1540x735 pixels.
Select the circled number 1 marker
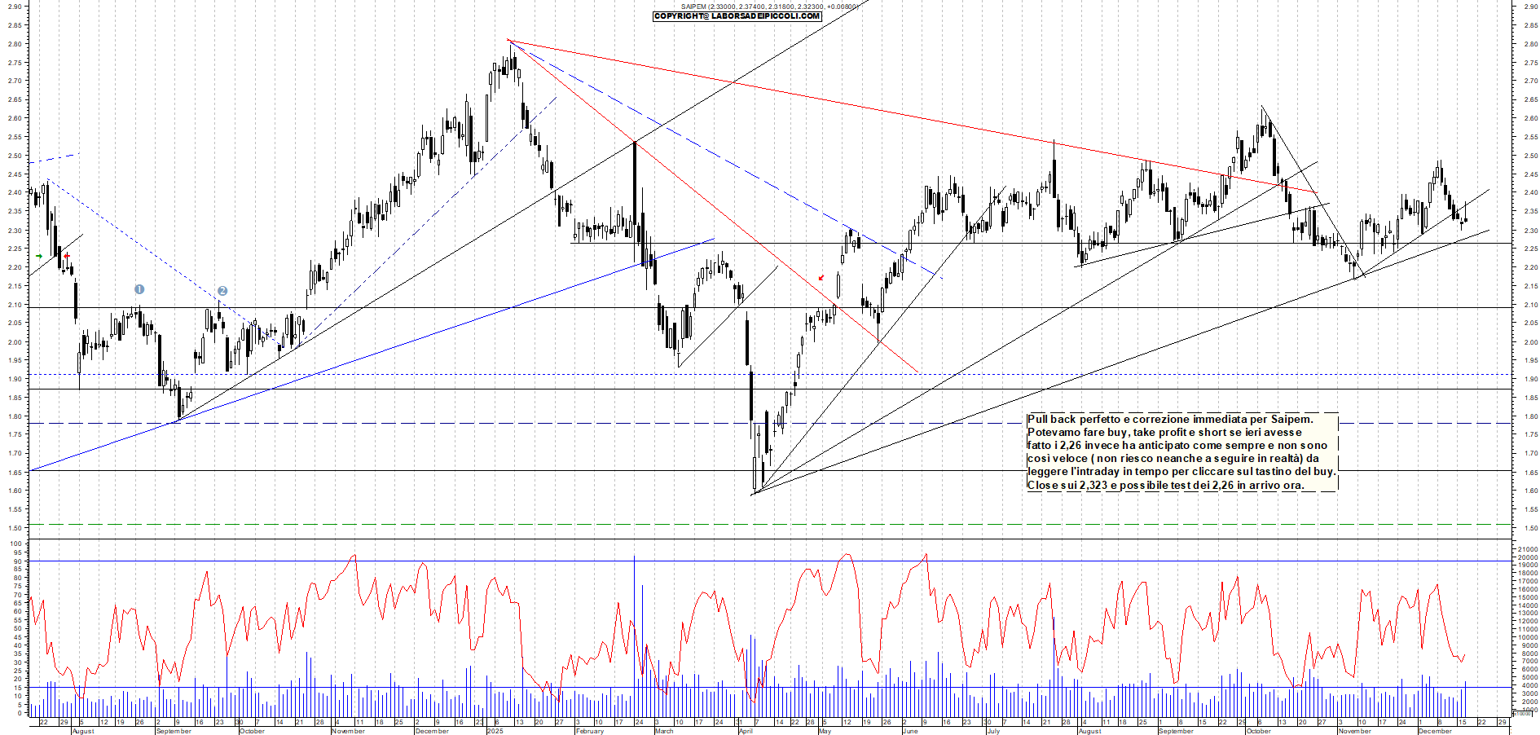[x=139, y=289]
